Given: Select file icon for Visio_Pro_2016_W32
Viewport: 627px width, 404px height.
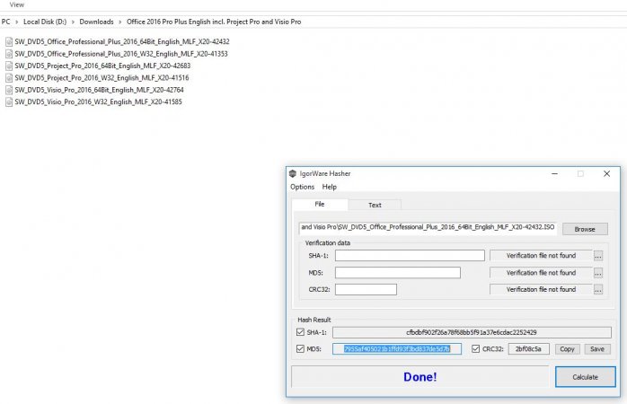Looking at the screenshot, I should 9,102.
